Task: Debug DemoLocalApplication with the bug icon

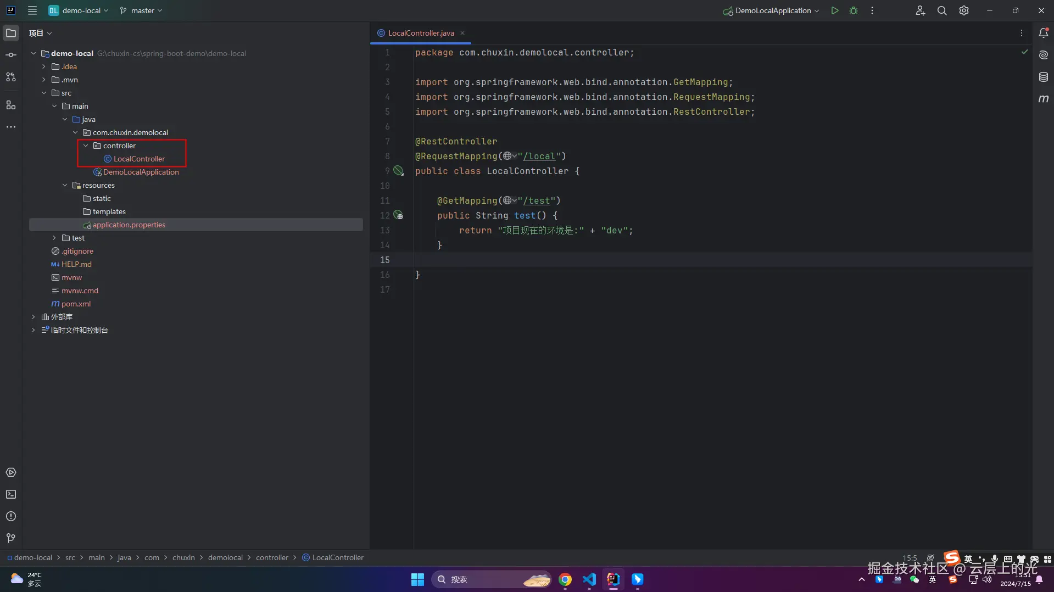Action: click(854, 10)
